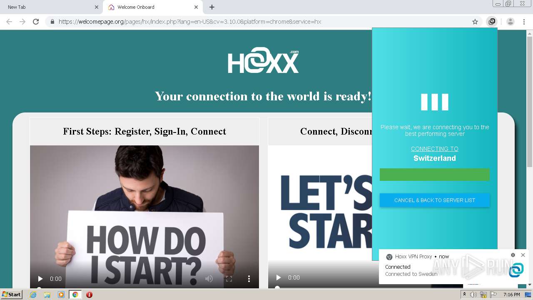Click the first video's seek bar
This screenshot has width=533, height=300.
(144, 288)
